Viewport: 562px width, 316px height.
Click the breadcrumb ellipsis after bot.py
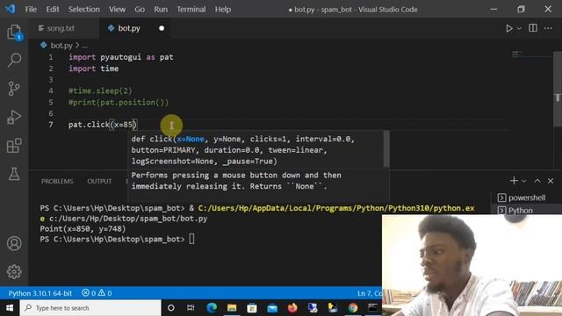84,46
